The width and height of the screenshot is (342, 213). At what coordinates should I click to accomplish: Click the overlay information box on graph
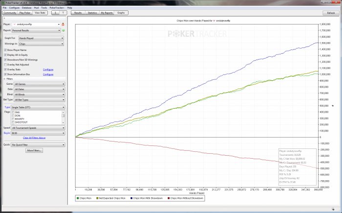[298, 167]
